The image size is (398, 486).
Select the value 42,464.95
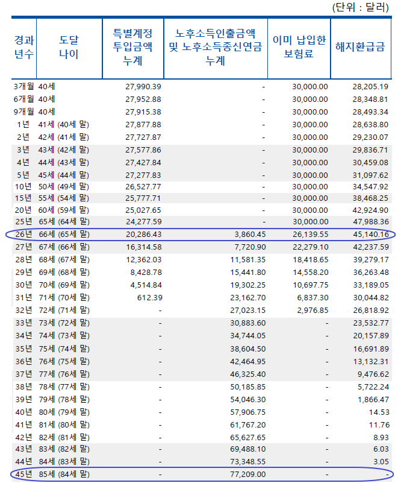[x=248, y=362]
